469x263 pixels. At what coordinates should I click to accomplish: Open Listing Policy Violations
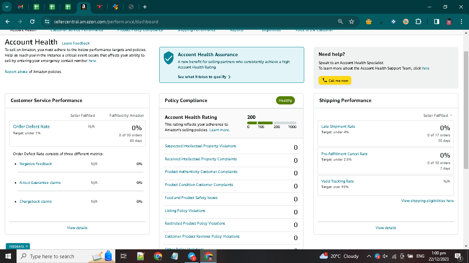(185, 211)
